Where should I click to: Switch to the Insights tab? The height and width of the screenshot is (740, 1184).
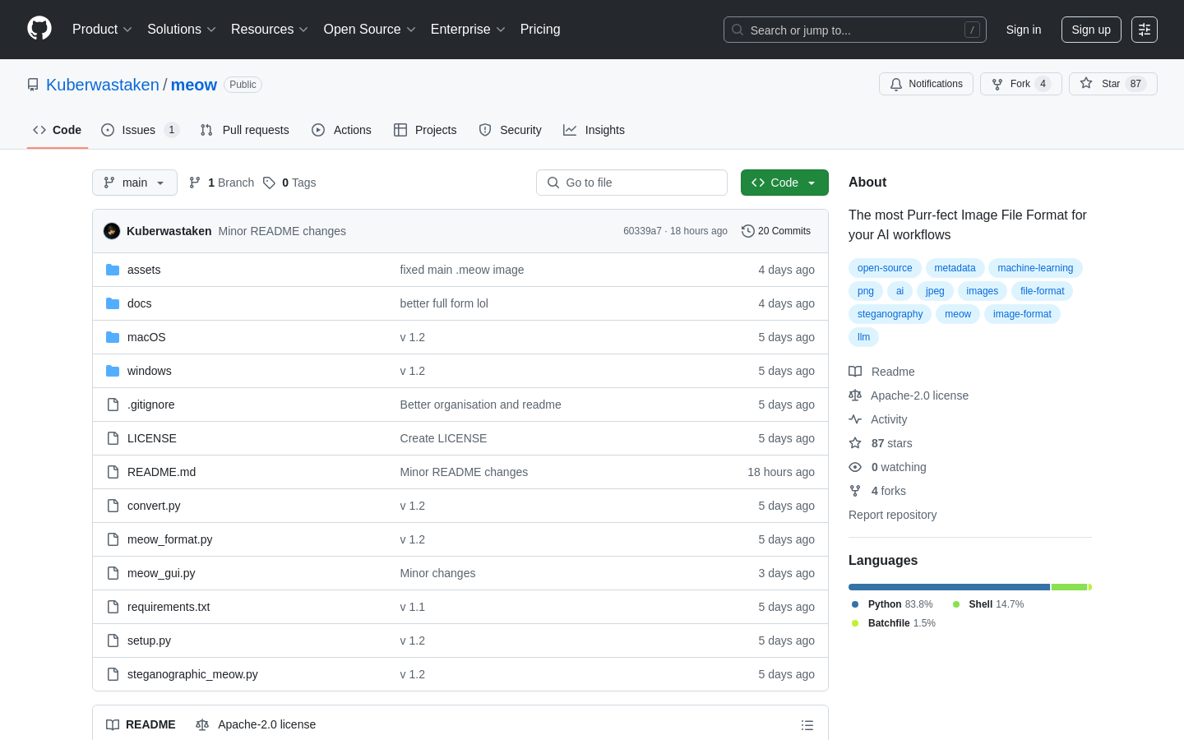594,130
